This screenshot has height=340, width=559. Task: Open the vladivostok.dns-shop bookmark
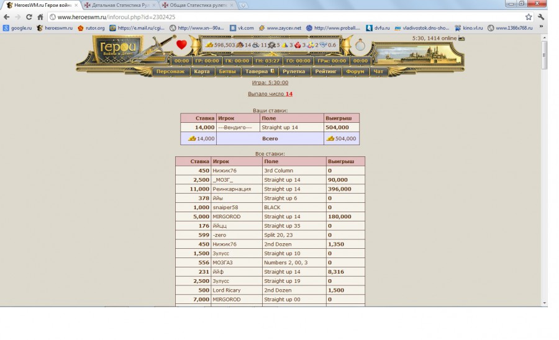422,28
